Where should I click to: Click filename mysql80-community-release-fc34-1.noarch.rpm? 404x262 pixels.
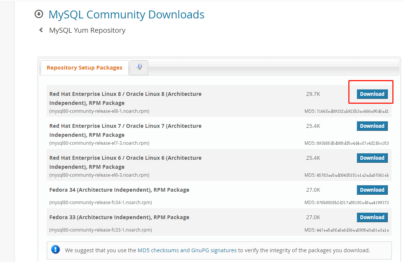coord(100,203)
